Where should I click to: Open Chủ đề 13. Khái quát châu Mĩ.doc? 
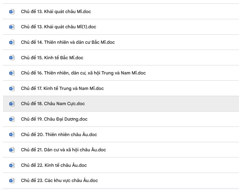[x=56, y=11]
